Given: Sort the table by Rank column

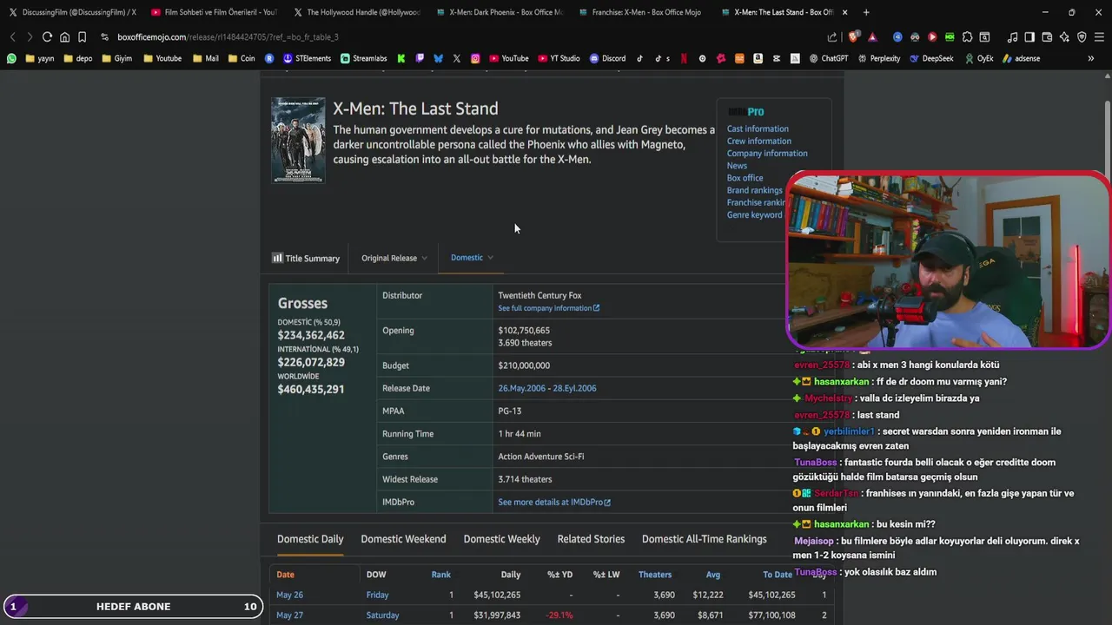Looking at the screenshot, I should coord(441,575).
